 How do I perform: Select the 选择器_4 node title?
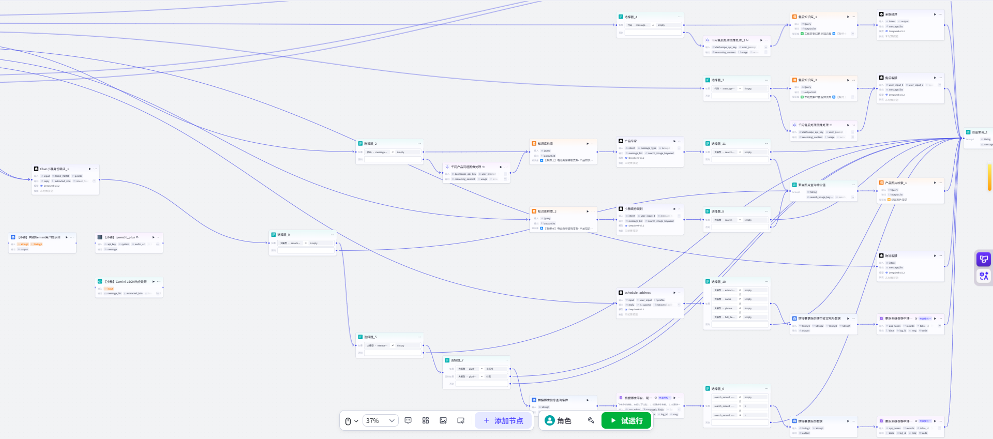[631, 17]
